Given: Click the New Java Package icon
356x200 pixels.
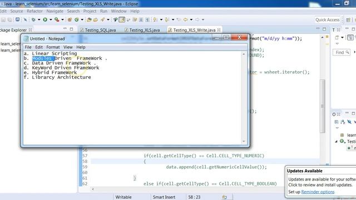Looking at the screenshot, I should point(70,20).
